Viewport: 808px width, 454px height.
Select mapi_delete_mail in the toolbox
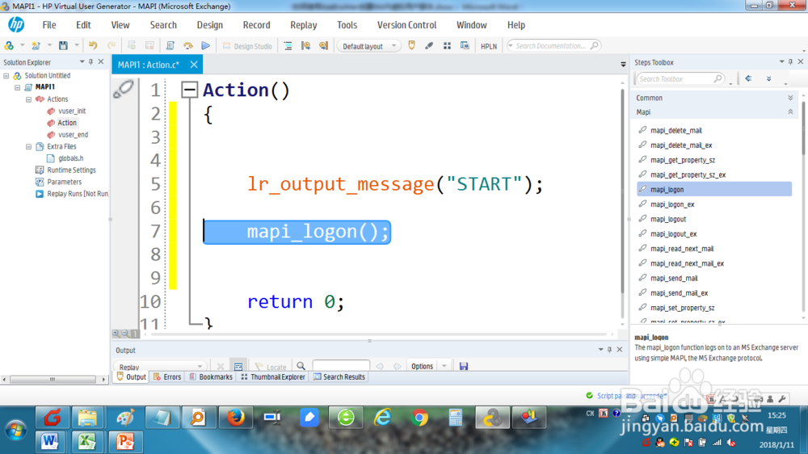(x=675, y=130)
